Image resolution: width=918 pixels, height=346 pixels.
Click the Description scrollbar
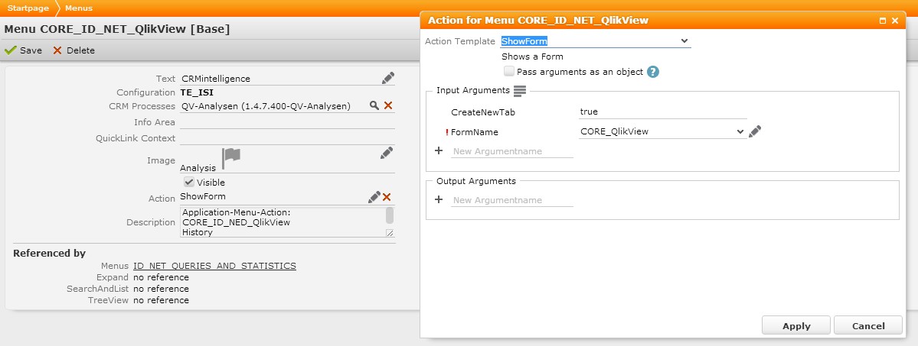click(x=390, y=215)
